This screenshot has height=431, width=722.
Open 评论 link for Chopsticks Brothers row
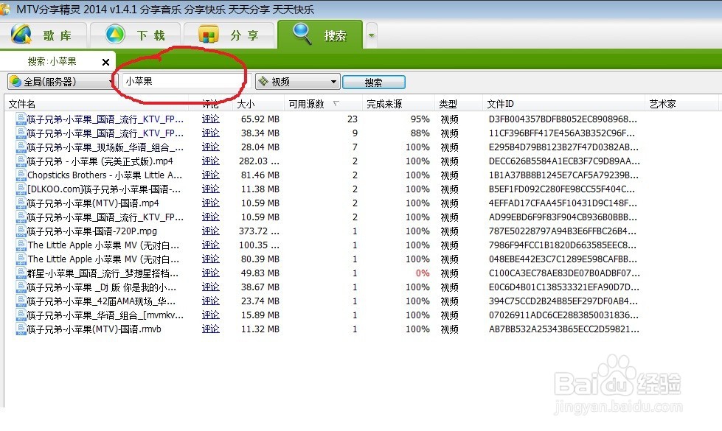pyautogui.click(x=210, y=175)
